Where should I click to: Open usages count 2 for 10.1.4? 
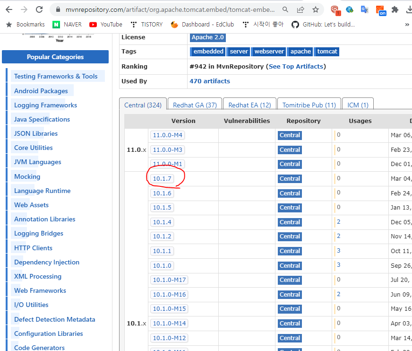coord(338,222)
